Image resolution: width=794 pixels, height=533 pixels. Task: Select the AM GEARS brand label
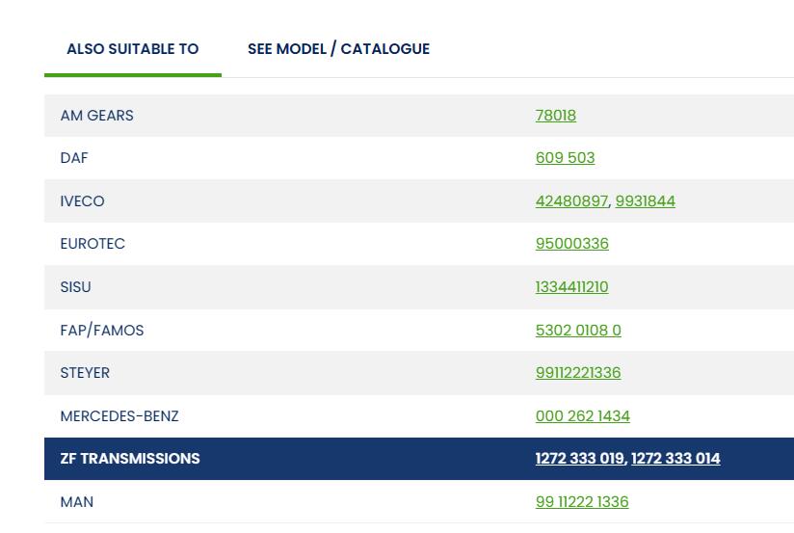click(97, 116)
